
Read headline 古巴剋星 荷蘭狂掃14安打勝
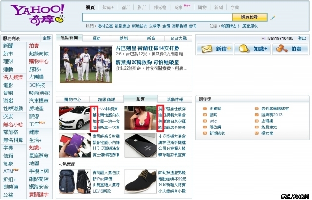147,48
